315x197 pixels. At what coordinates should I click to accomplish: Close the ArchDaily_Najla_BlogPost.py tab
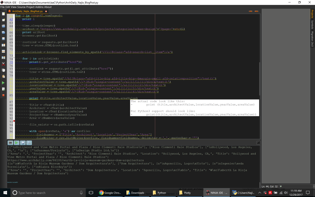pyautogui.click(x=46, y=11)
